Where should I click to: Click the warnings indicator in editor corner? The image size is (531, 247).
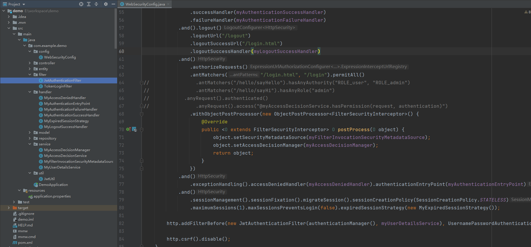(528, 12)
